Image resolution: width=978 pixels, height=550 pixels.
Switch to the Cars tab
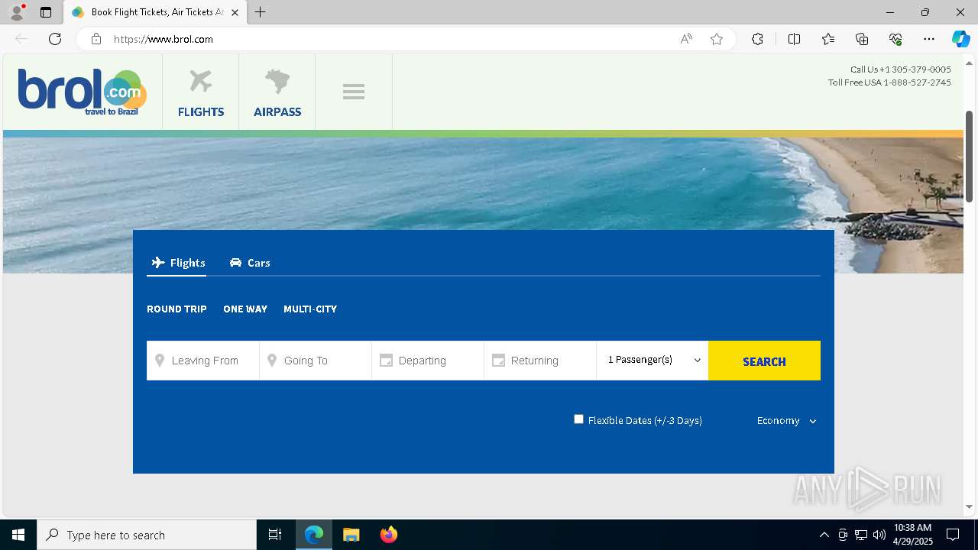[250, 263]
